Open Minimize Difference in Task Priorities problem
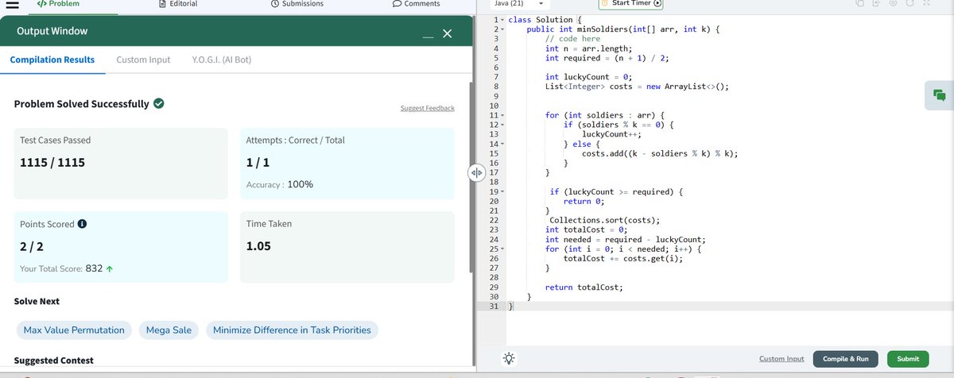Viewport: 954px width, 378px height. (x=292, y=330)
